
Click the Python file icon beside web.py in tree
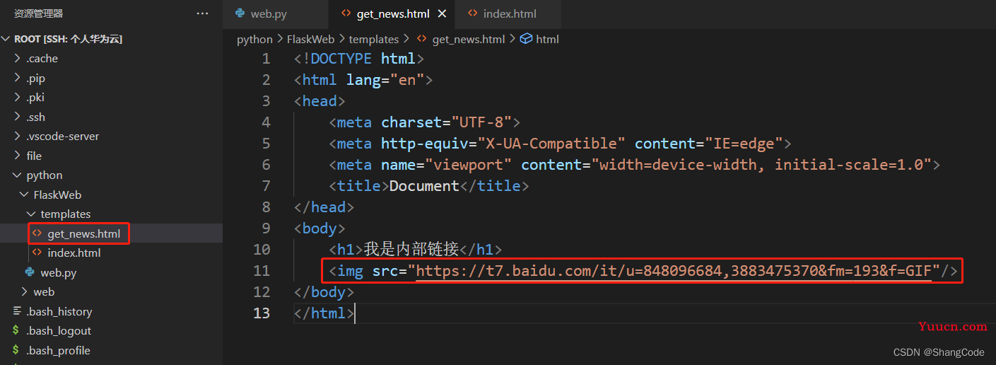tap(30, 272)
